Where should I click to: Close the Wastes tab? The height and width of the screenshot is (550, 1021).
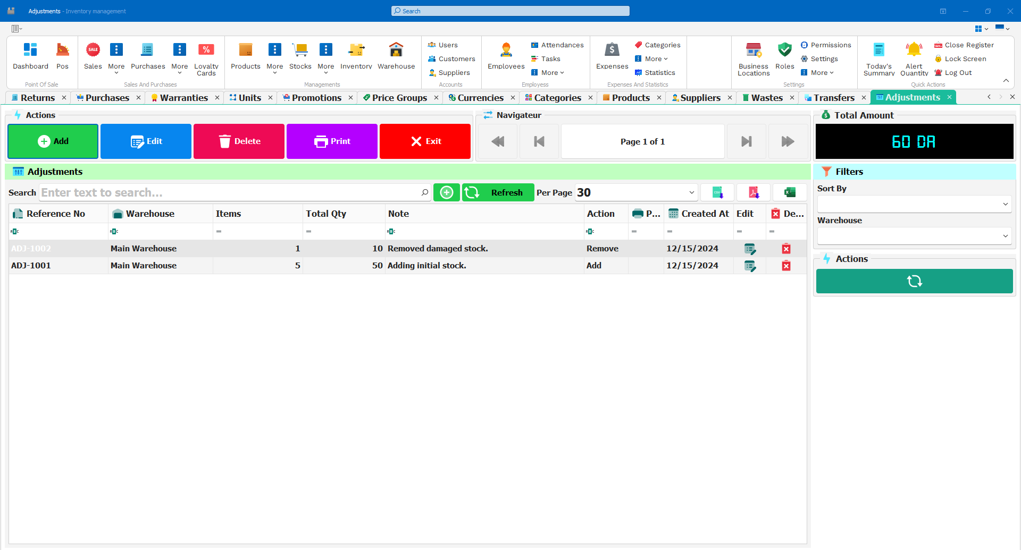click(791, 97)
